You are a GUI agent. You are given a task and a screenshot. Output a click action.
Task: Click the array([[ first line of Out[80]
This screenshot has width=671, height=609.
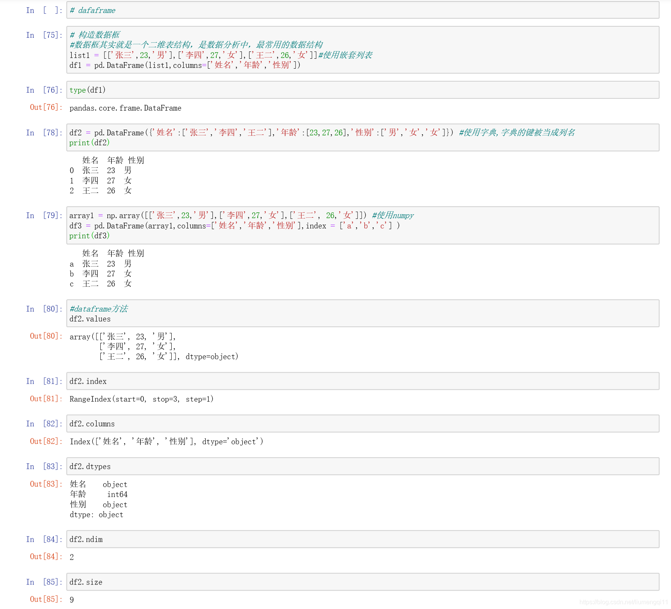(x=123, y=337)
